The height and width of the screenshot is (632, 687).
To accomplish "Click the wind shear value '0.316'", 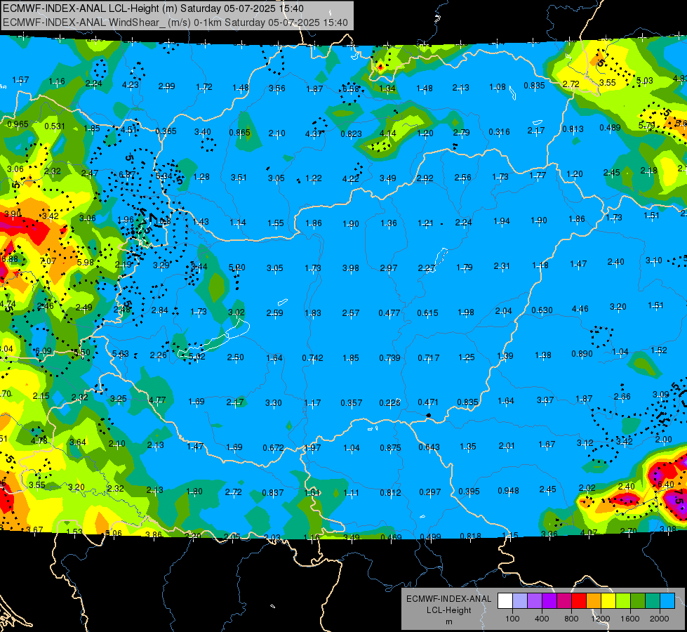I will 499,131.
